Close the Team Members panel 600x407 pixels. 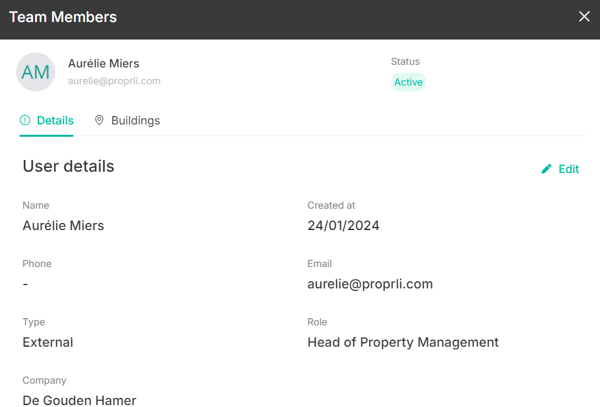point(584,16)
